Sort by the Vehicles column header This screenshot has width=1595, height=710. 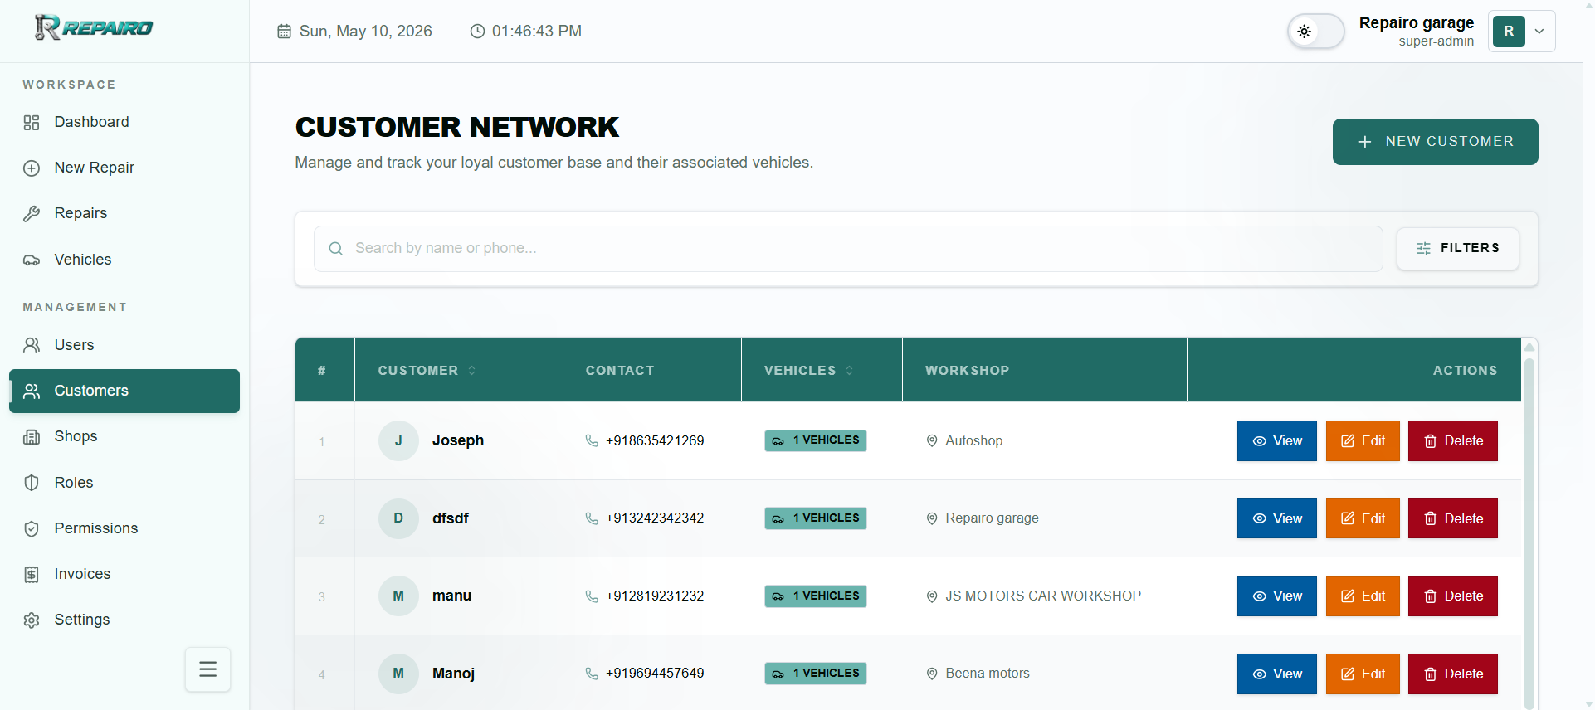(x=808, y=371)
